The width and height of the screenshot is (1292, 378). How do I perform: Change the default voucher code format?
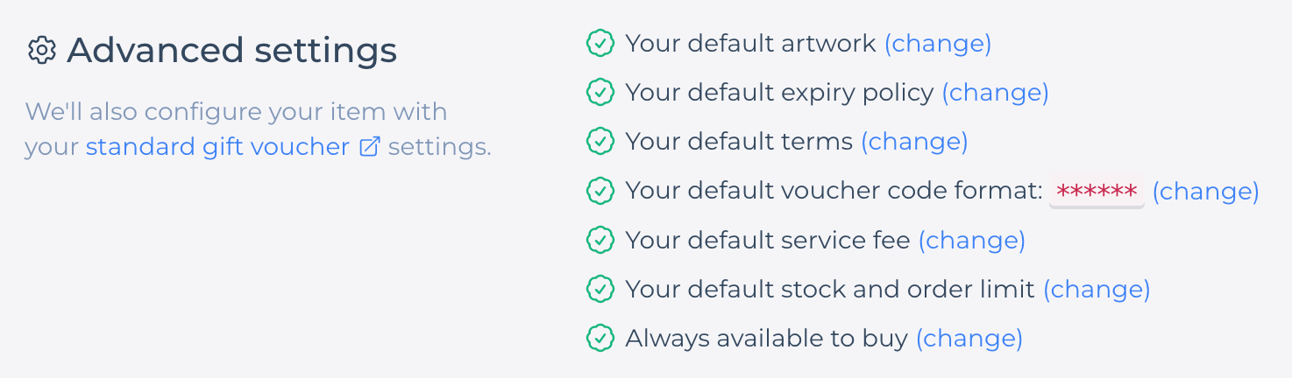[x=1205, y=191]
